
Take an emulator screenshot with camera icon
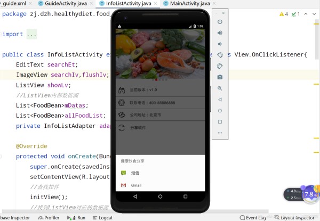[220, 77]
